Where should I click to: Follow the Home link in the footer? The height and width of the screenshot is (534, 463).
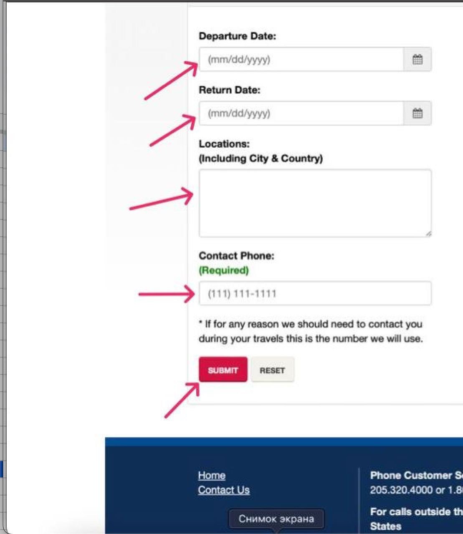pyautogui.click(x=212, y=476)
